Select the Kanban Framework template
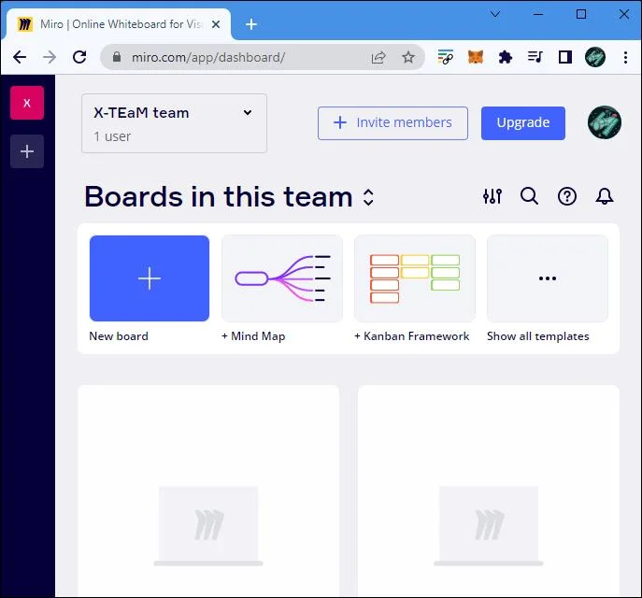Viewport: 642px width, 598px height. 415,278
